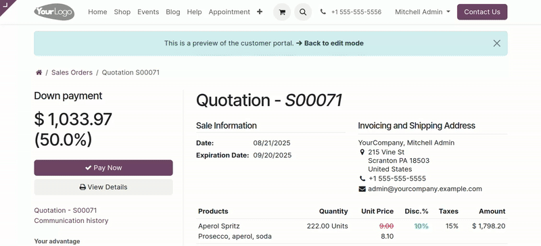
Task: Follow the Back to edit mode link
Action: [329, 43]
